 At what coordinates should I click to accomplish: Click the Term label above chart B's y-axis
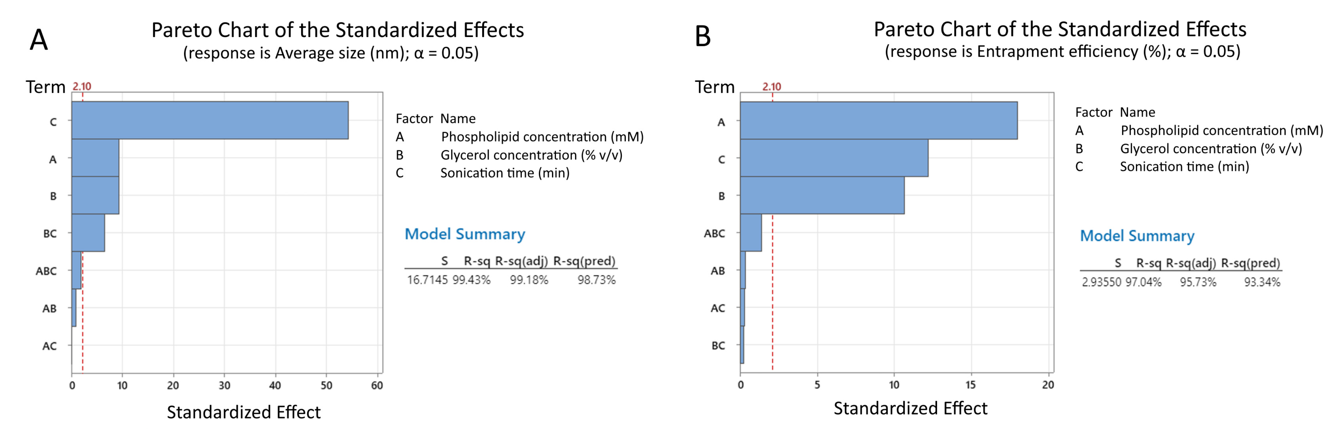[x=714, y=87]
